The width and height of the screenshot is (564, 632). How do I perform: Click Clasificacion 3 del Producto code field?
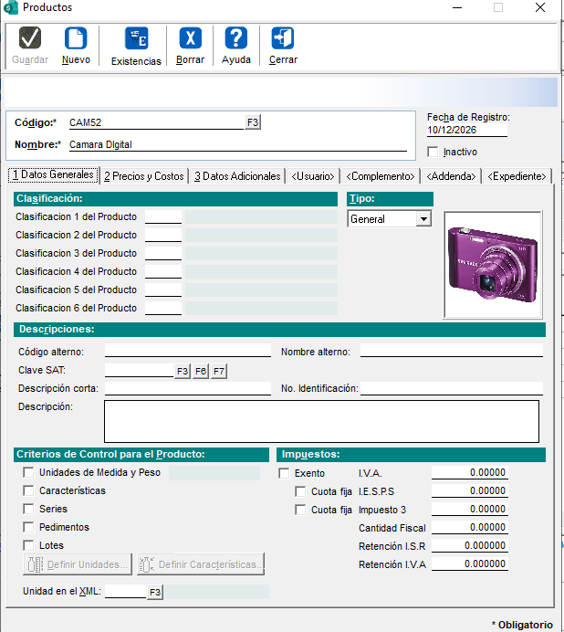click(x=163, y=253)
